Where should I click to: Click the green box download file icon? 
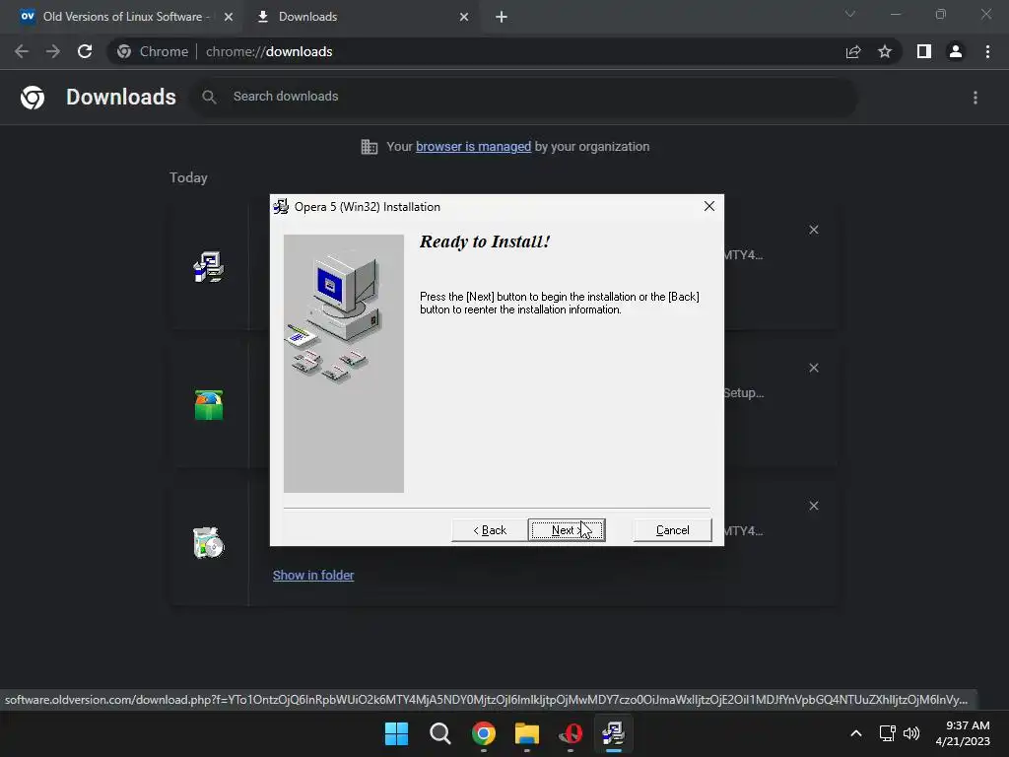click(x=209, y=405)
